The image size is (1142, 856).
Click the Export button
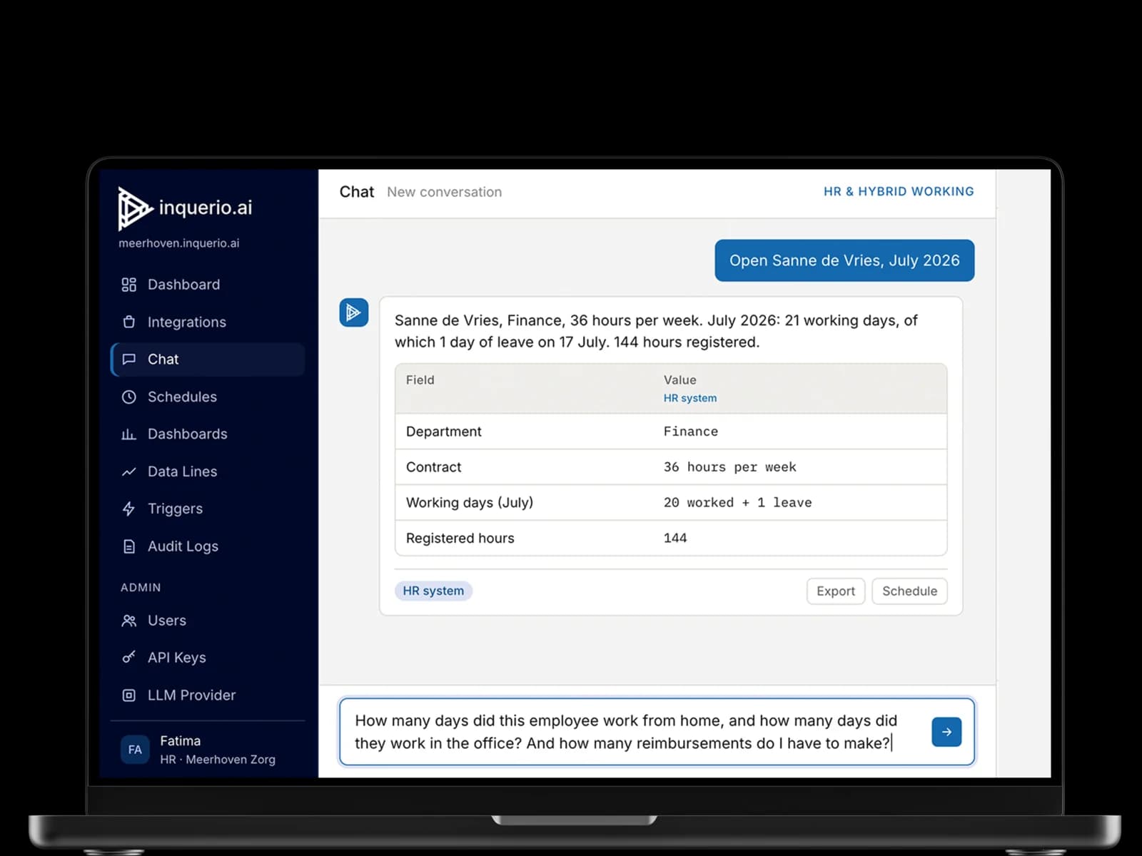[x=836, y=591]
